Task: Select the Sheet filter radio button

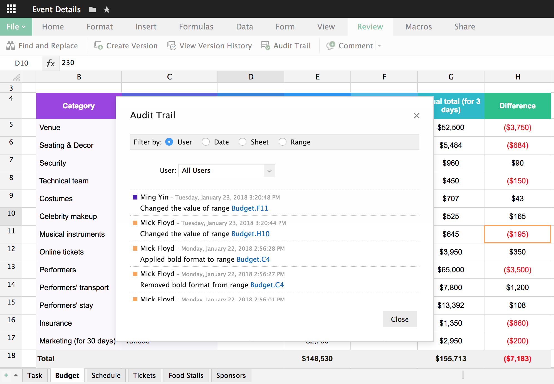Action: (x=243, y=142)
